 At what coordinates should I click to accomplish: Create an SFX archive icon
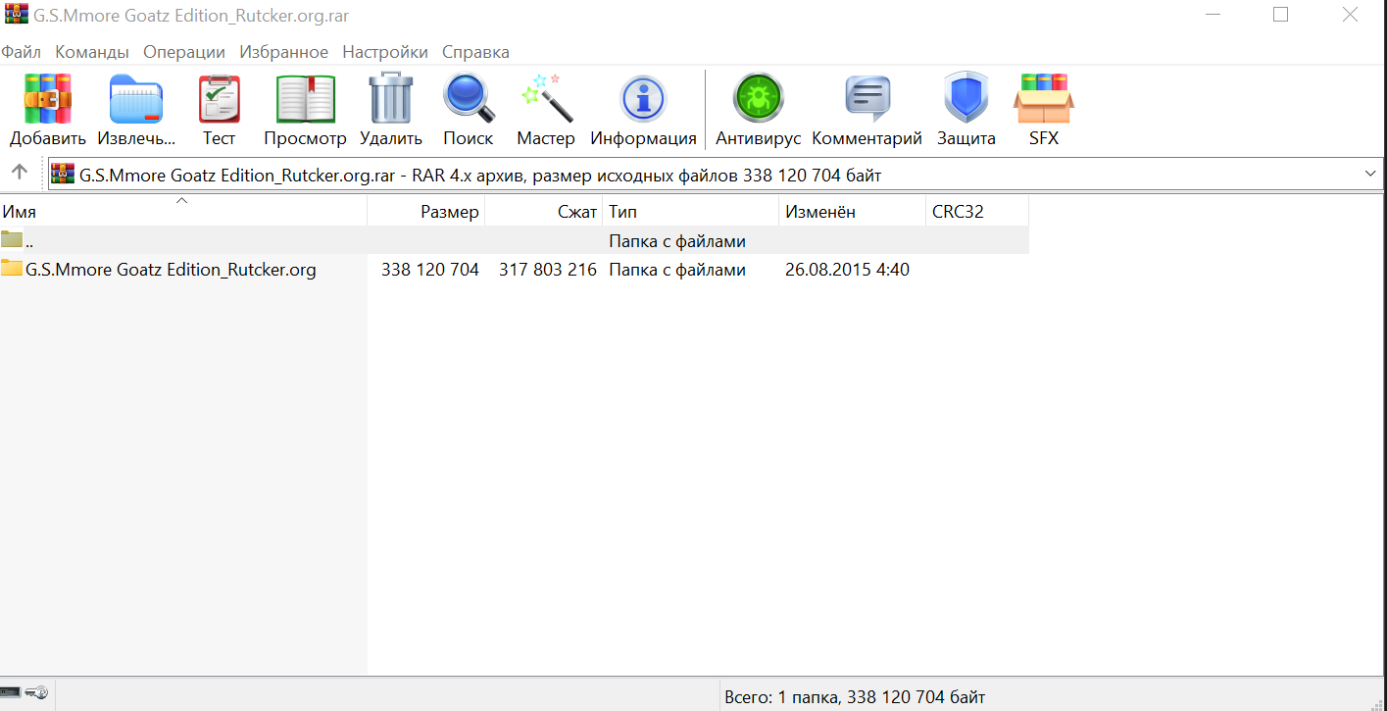(1043, 100)
